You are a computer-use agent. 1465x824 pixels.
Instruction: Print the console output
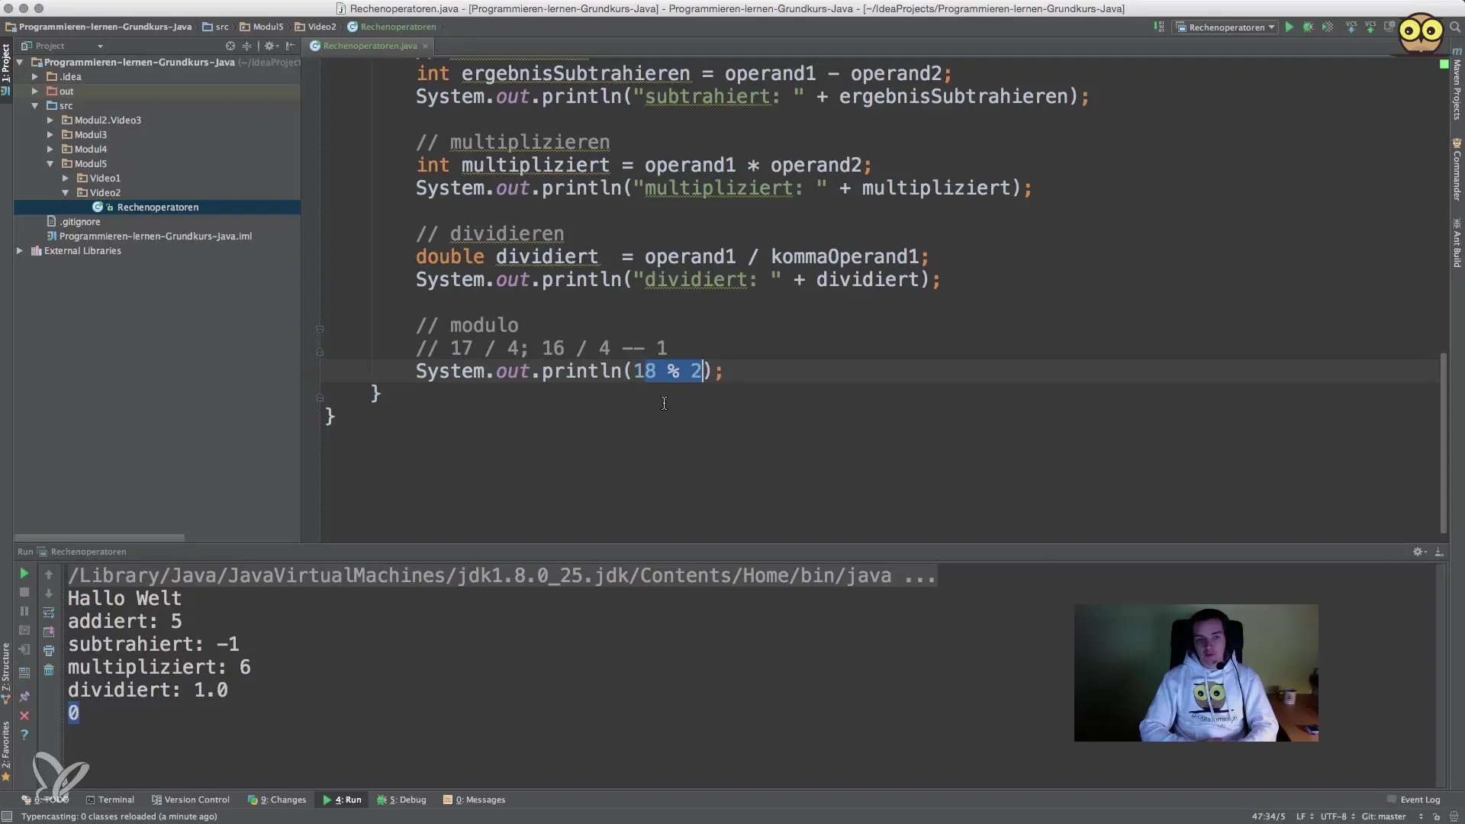click(x=49, y=651)
